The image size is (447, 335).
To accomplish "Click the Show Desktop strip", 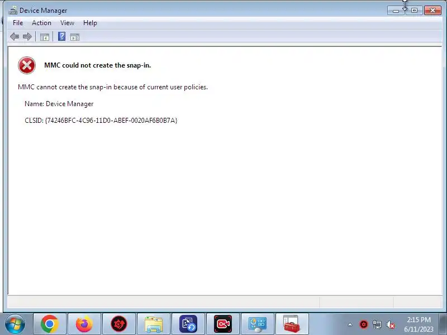I will pos(444,324).
